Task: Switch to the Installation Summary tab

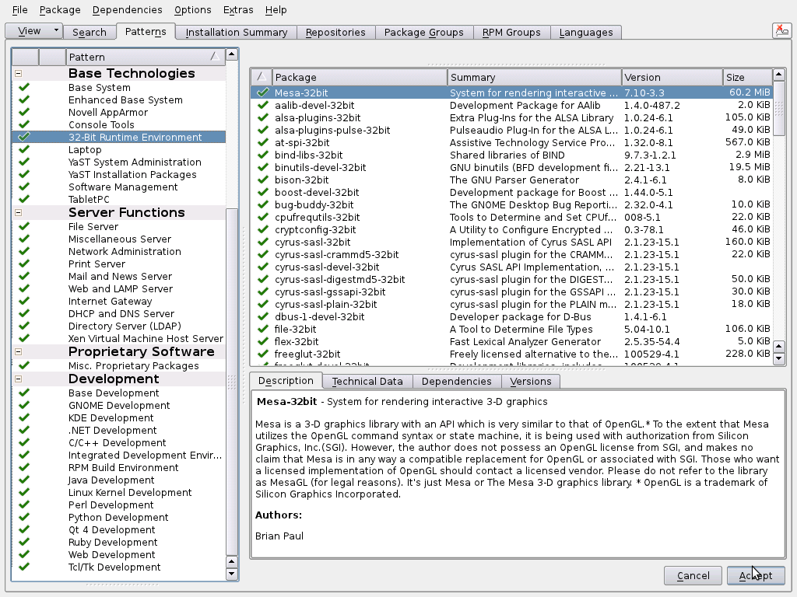Action: [237, 32]
